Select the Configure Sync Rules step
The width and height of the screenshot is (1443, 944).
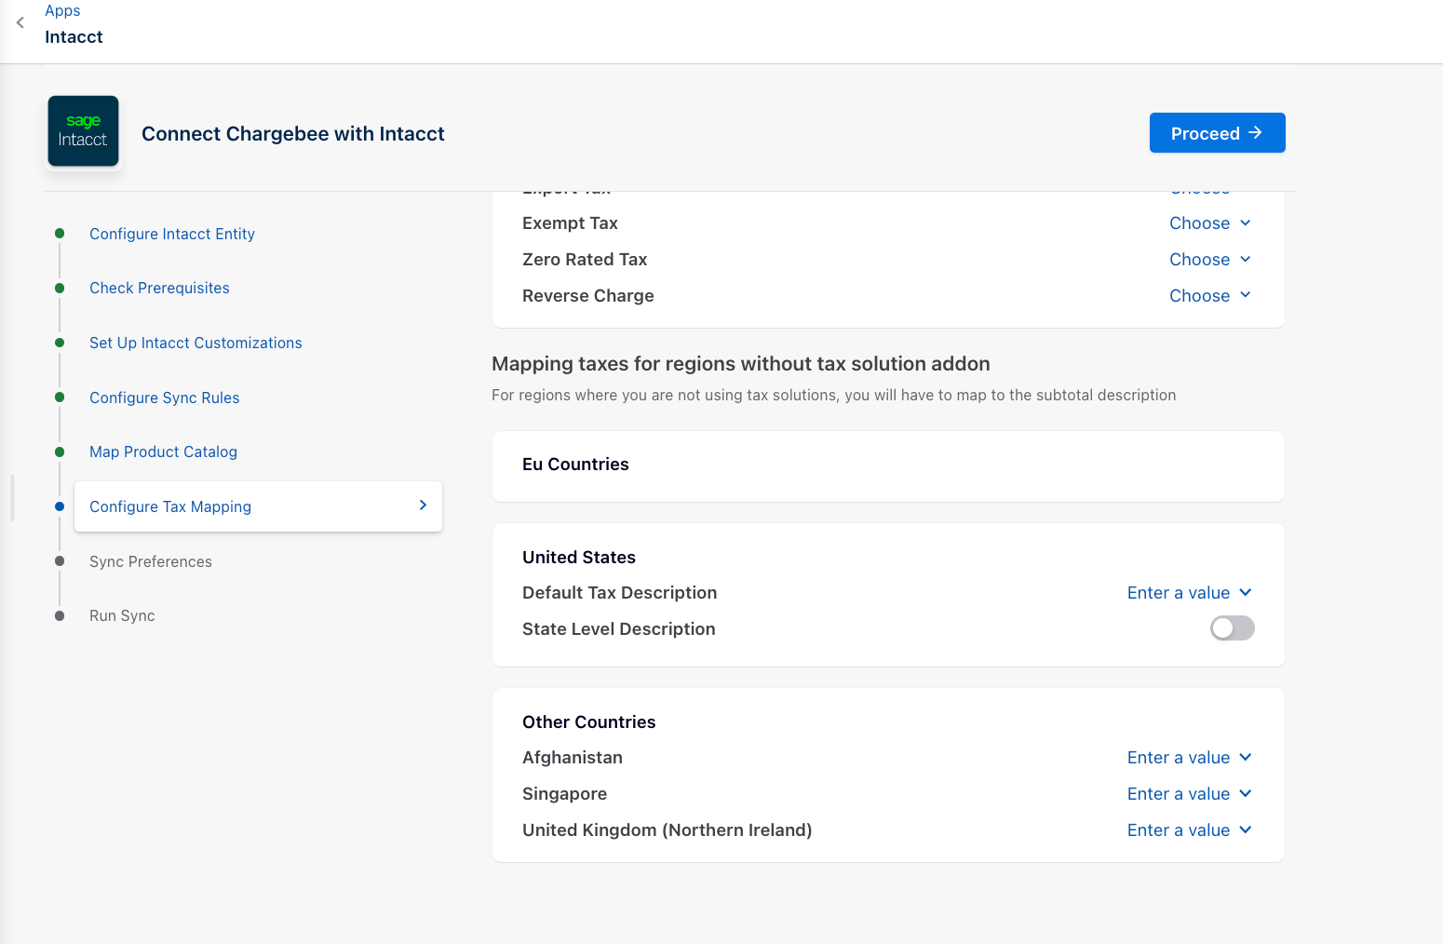tap(164, 398)
